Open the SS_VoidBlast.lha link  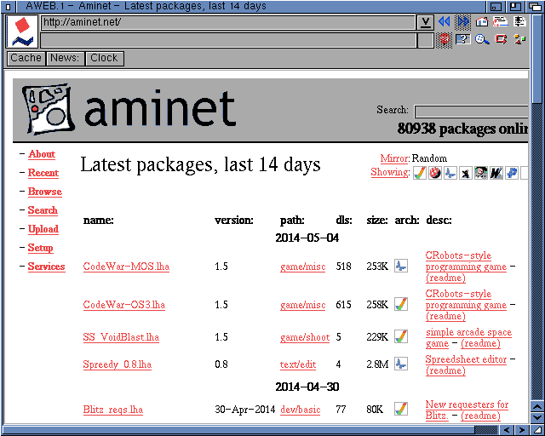121,337
